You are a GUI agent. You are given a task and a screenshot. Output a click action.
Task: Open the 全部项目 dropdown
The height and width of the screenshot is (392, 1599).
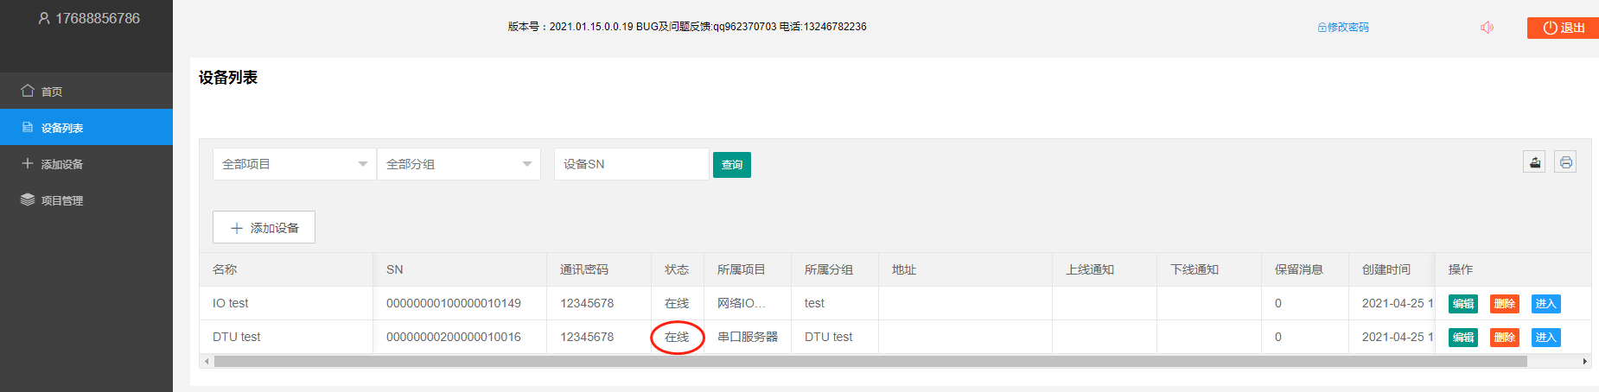[294, 164]
